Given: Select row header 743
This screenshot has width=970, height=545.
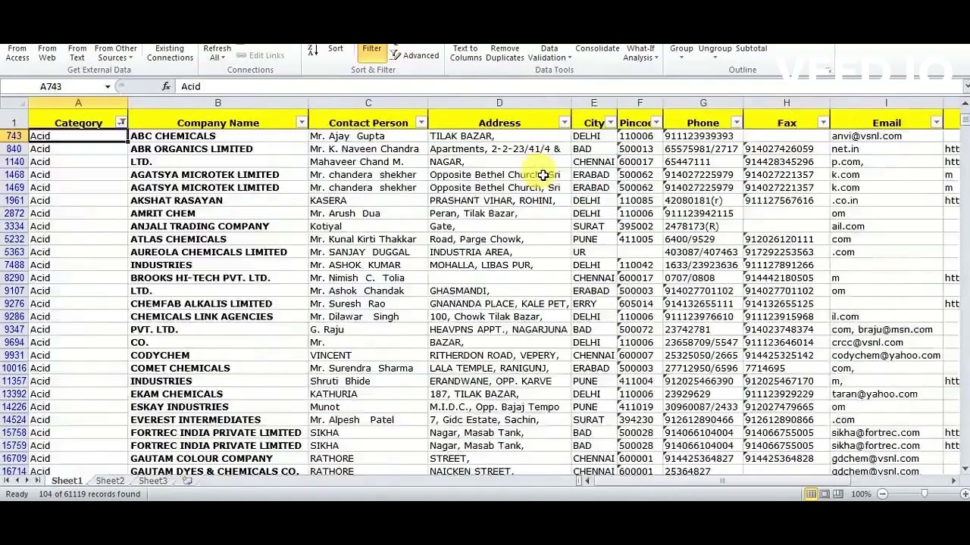Looking at the screenshot, I should [x=14, y=136].
